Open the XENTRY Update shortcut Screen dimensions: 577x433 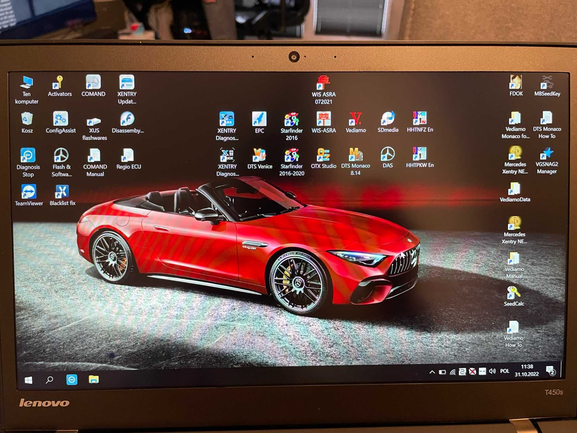[x=127, y=90]
